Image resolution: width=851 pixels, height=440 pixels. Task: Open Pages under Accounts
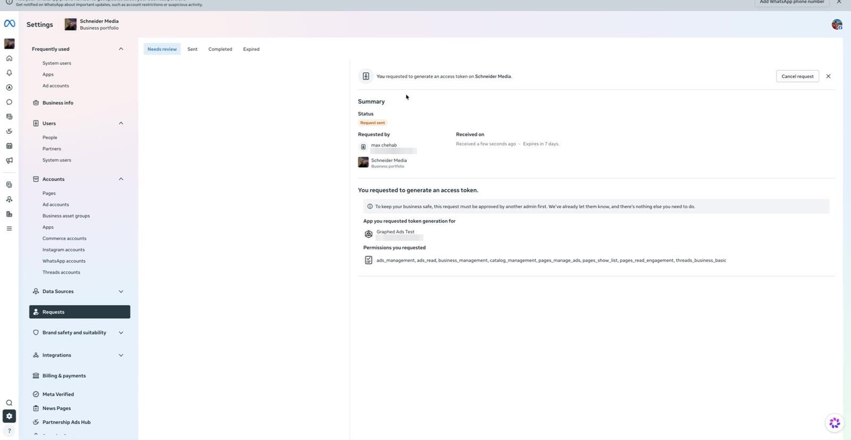pos(49,193)
